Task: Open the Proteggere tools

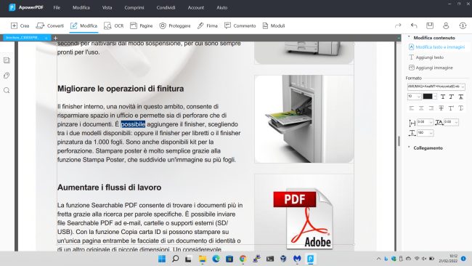Action: point(174,25)
